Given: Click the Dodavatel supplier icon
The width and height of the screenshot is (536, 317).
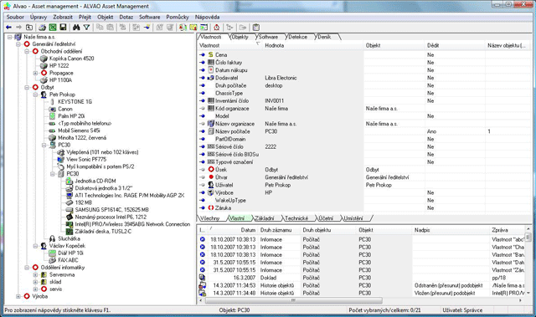Looking at the screenshot, I should 210,78.
